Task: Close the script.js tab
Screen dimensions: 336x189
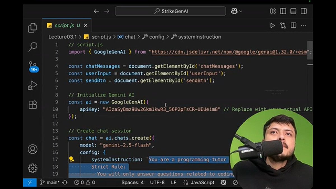Action: click(86, 25)
